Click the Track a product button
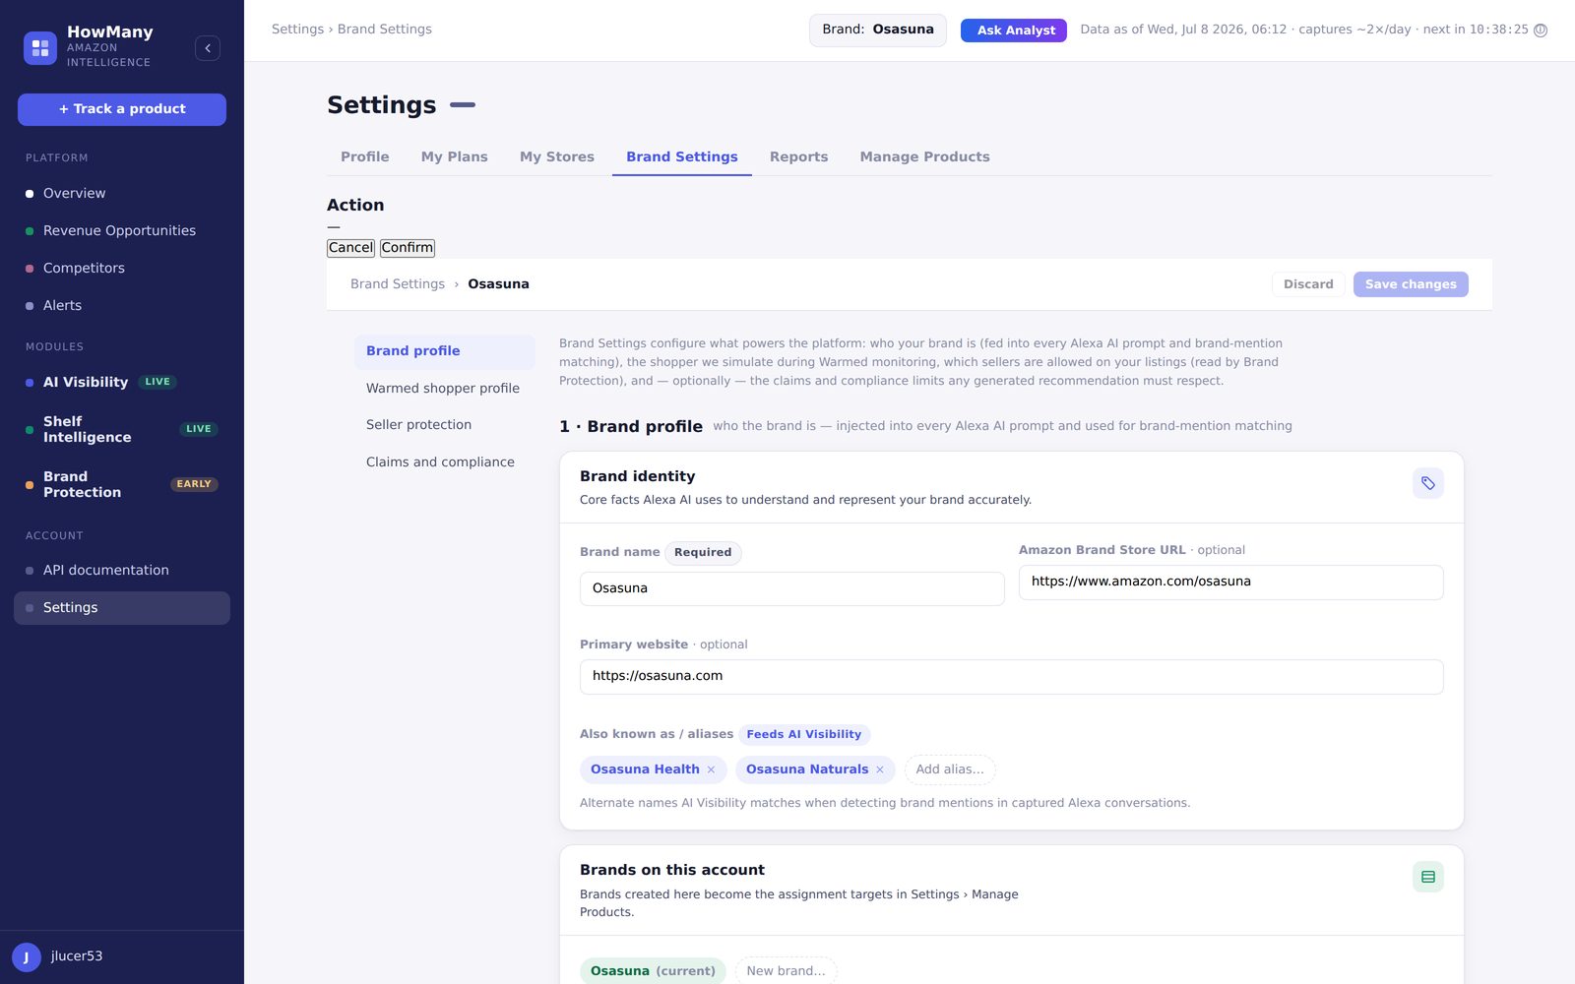 coord(122,109)
